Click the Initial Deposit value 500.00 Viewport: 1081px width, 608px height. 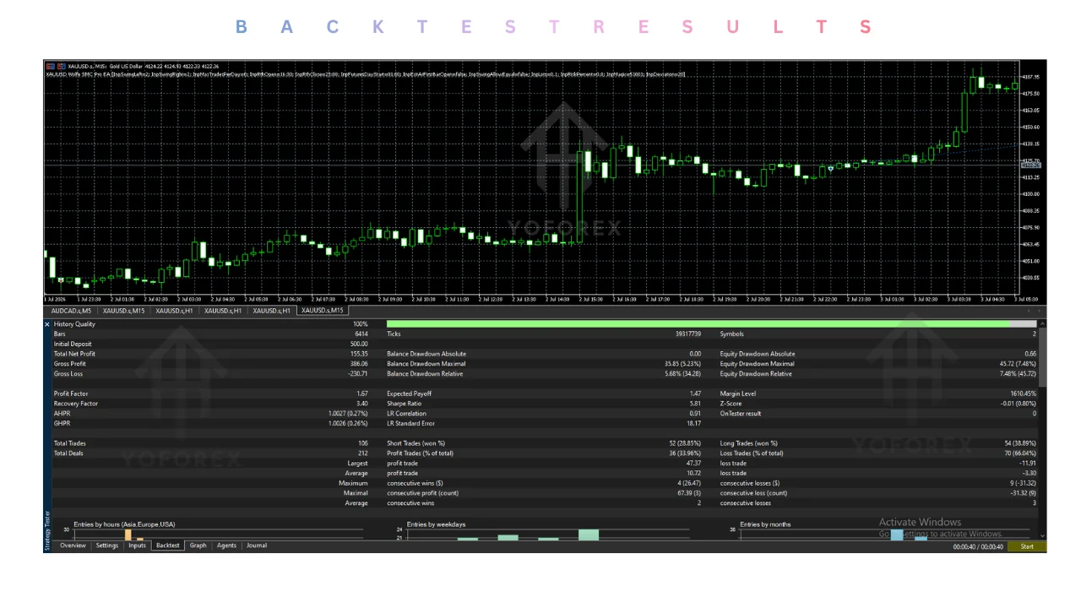pos(359,344)
